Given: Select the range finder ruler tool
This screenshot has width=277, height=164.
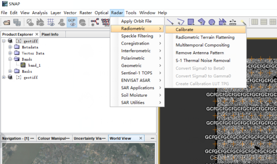Looking at the screenshot, I should point(233,22).
